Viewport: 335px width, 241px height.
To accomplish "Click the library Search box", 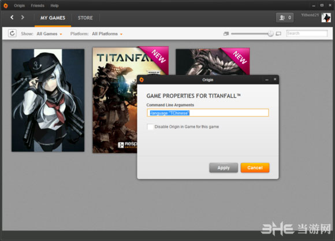I will coord(307,34).
